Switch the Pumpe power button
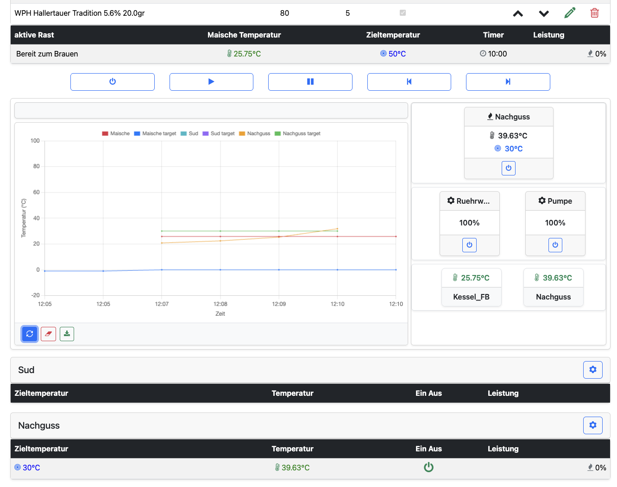 point(555,245)
